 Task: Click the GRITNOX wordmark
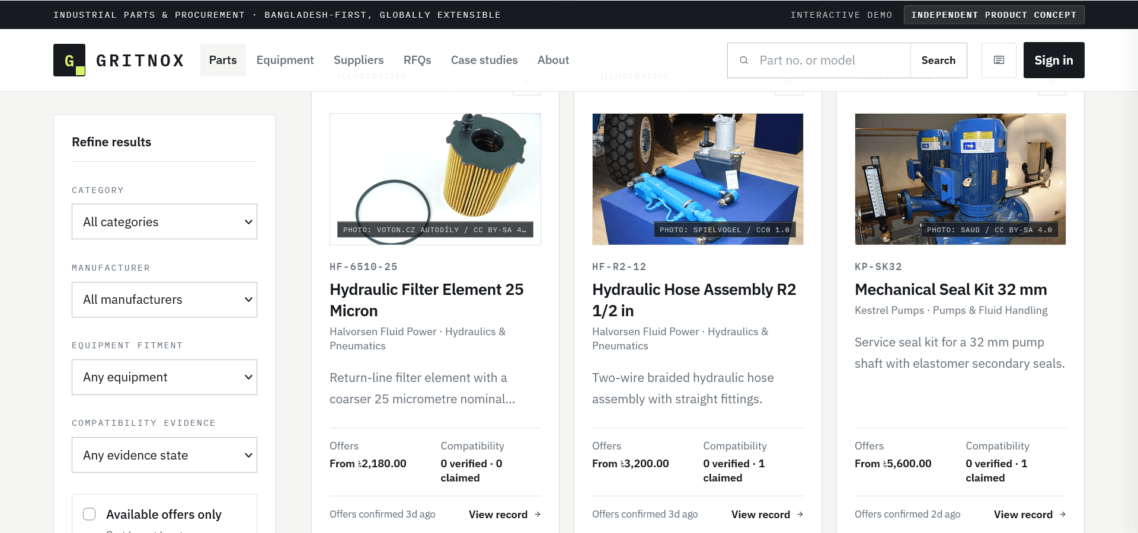click(x=140, y=60)
